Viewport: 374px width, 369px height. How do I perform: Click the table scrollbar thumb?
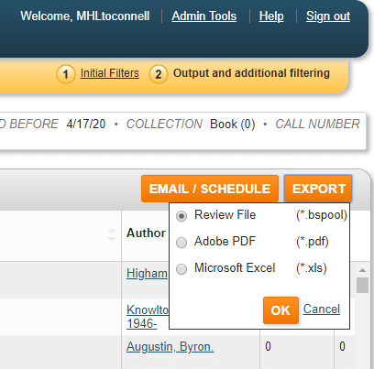pyautogui.click(x=362, y=285)
